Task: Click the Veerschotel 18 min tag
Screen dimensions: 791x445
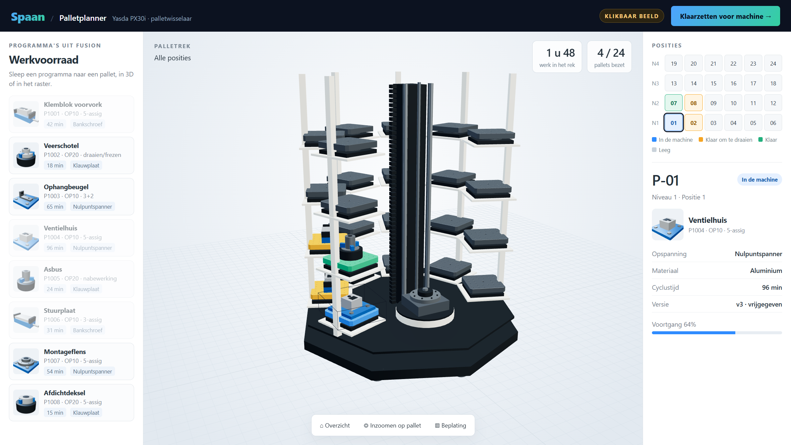Action: [55, 165]
